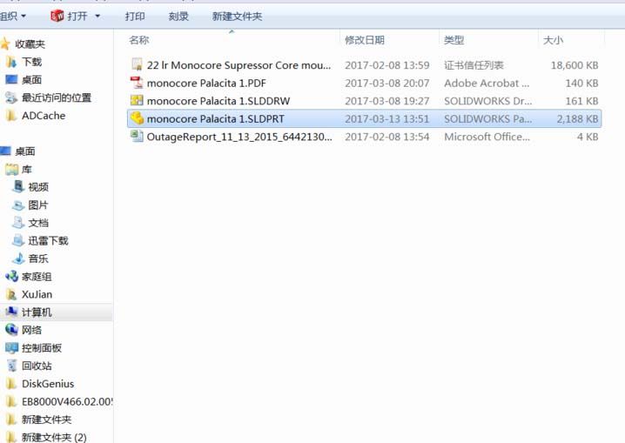Click the 视频 library icon

pos(18,187)
